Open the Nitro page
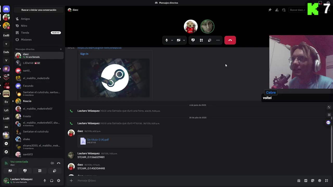The image size is (333, 187). [39, 26]
